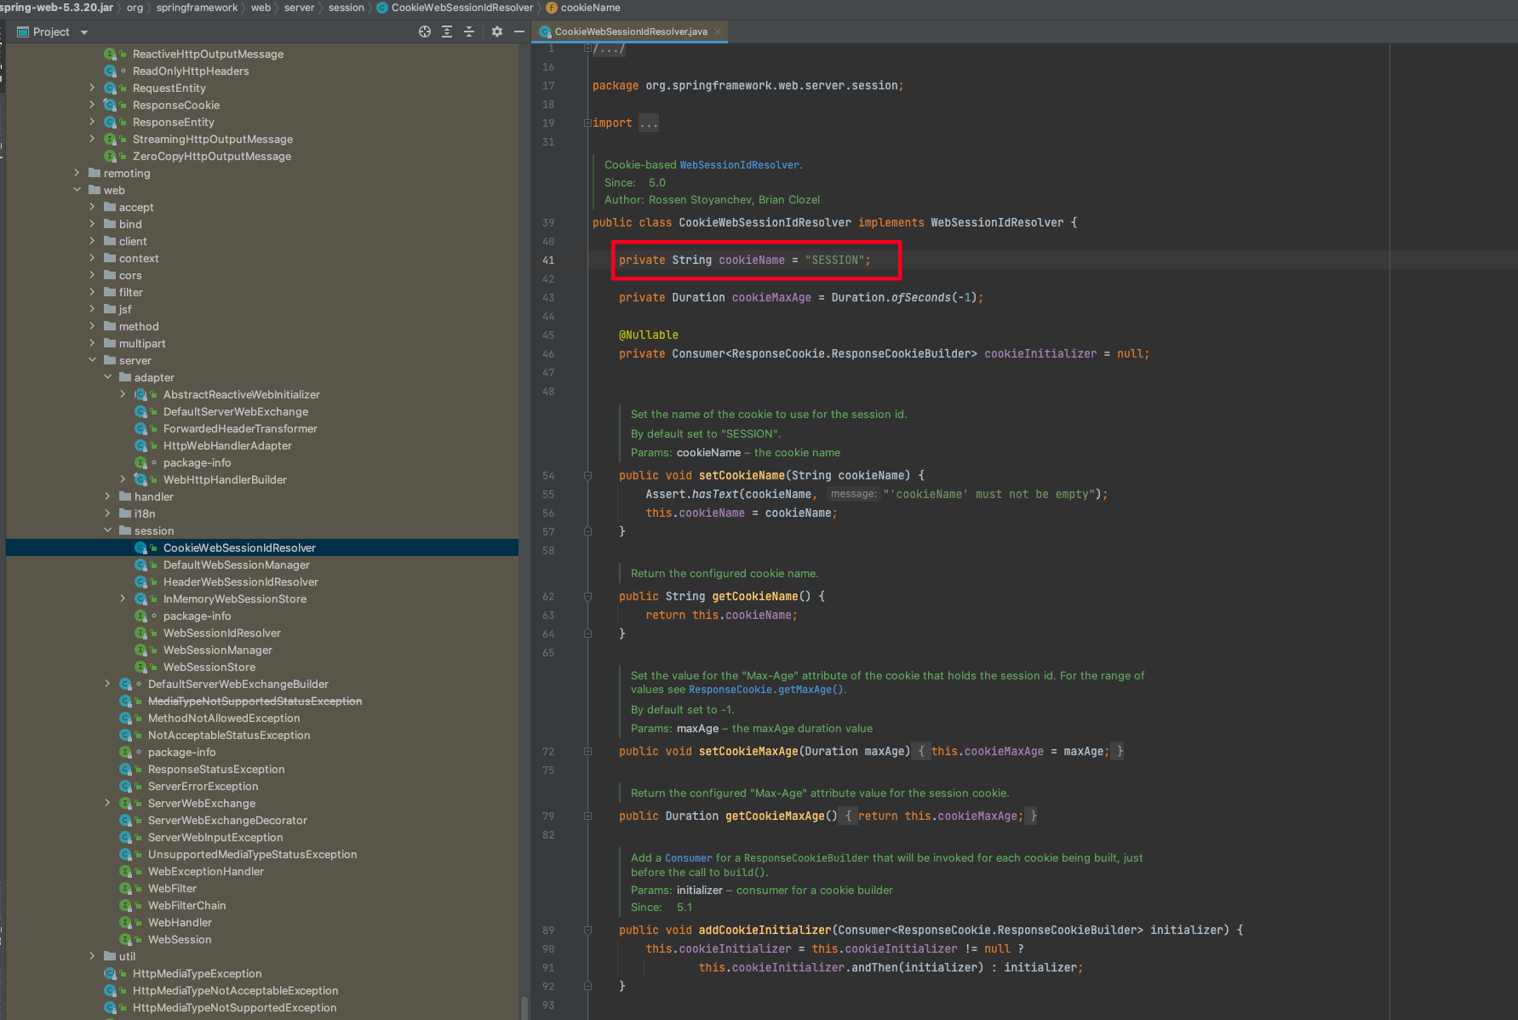Select ServerWebInputException in project tree
The height and width of the screenshot is (1020, 1518).
click(215, 837)
